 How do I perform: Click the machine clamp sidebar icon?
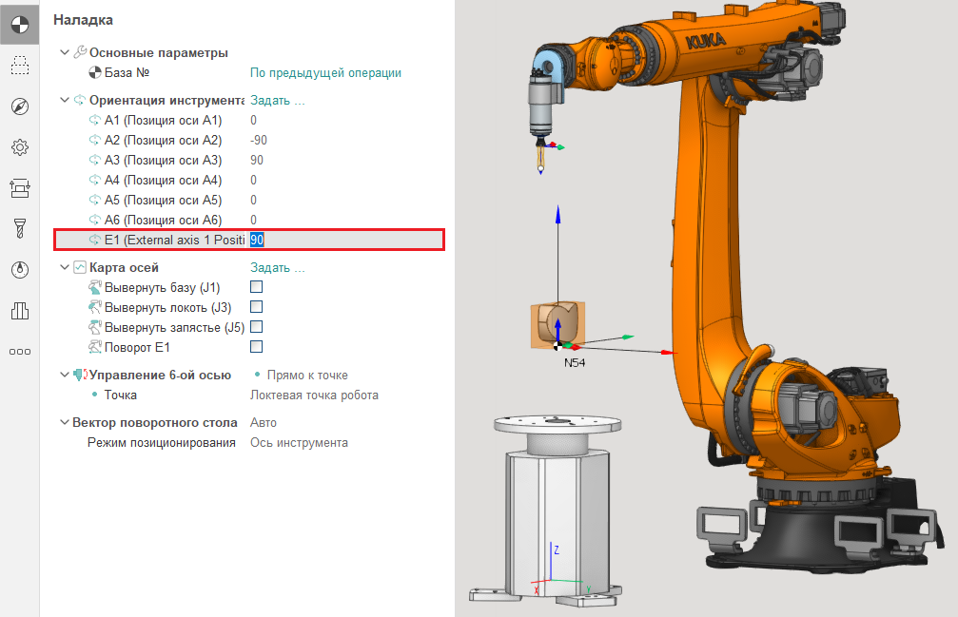tap(19, 187)
